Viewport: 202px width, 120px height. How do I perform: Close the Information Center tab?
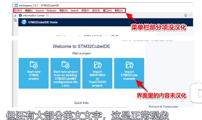48,15
